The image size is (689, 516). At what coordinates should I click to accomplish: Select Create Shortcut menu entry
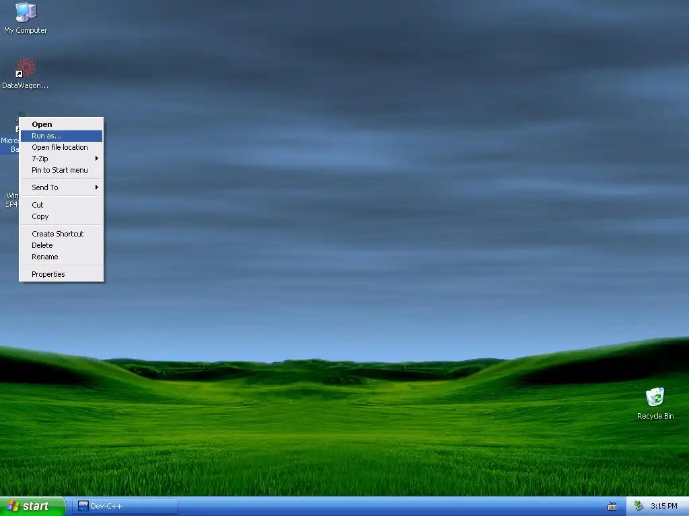click(61, 234)
